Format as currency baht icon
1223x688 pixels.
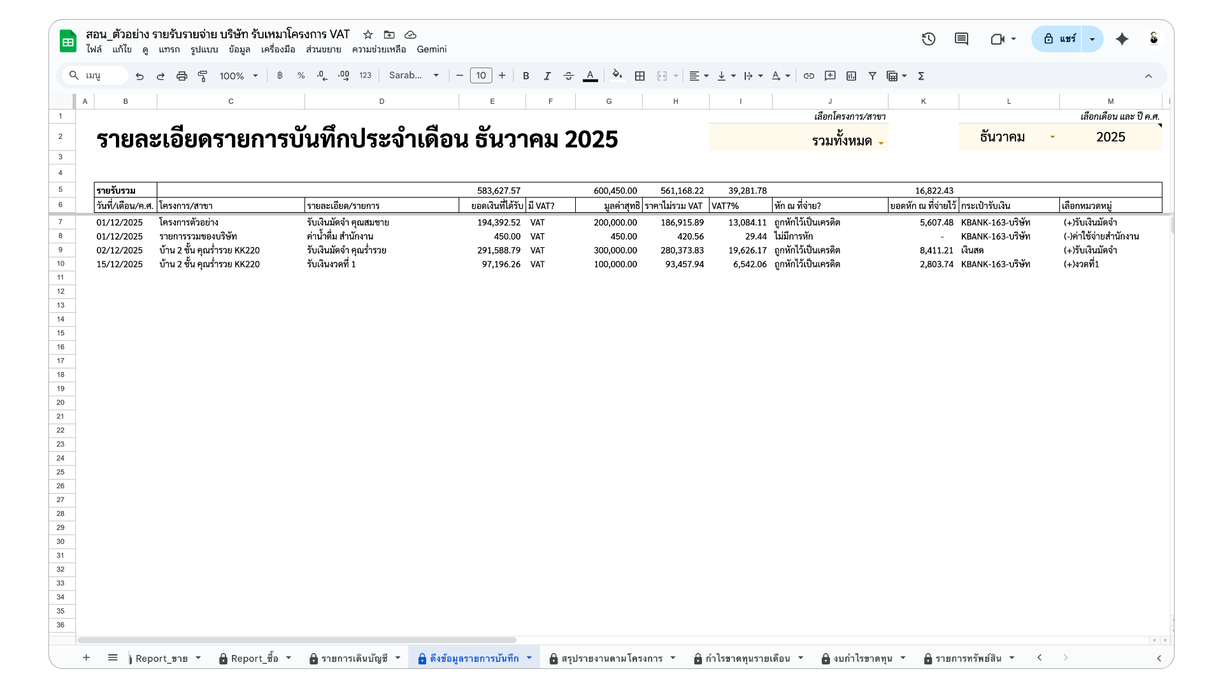click(x=280, y=75)
